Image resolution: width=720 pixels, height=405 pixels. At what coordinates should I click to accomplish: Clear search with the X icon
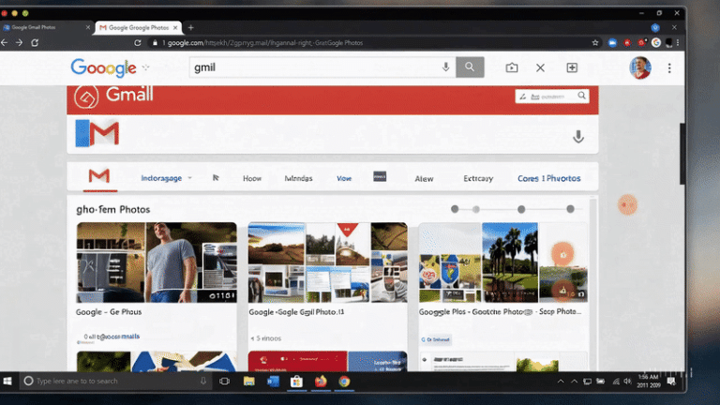tap(540, 67)
